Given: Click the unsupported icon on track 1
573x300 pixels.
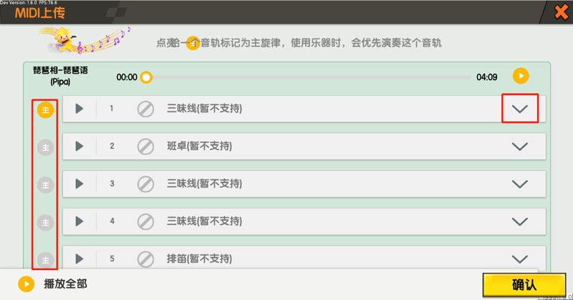Looking at the screenshot, I should [145, 109].
